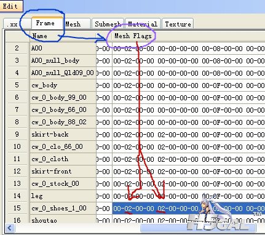This screenshot has height=235, width=265.
Task: Select row header number 8
Action: tap(17, 122)
